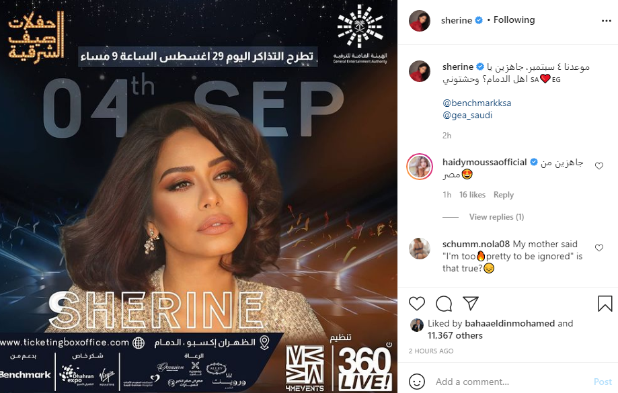Reply to haidymoussaofficial's comment

(x=503, y=195)
